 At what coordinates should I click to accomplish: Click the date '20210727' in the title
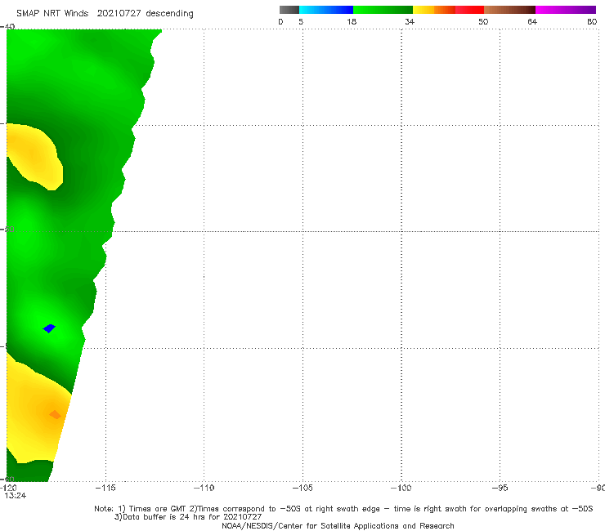(119, 13)
